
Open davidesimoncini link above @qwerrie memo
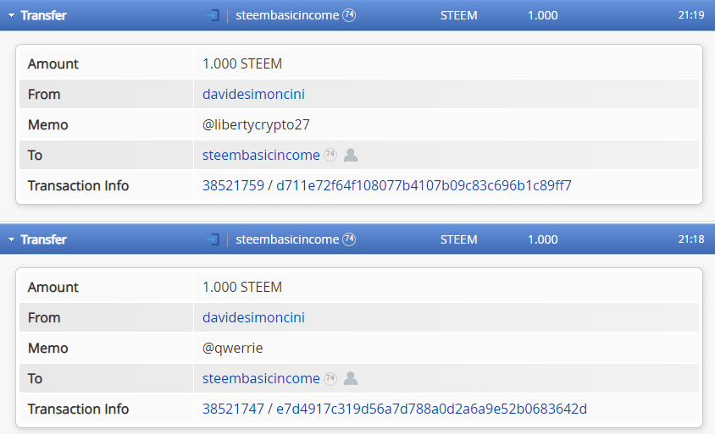coord(253,318)
